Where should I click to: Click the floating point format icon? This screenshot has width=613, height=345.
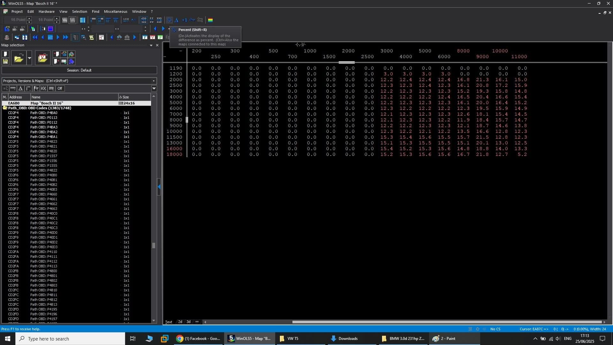(116, 20)
